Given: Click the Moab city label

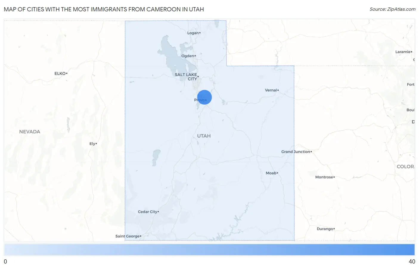Looking at the screenshot, I should [272, 173].
